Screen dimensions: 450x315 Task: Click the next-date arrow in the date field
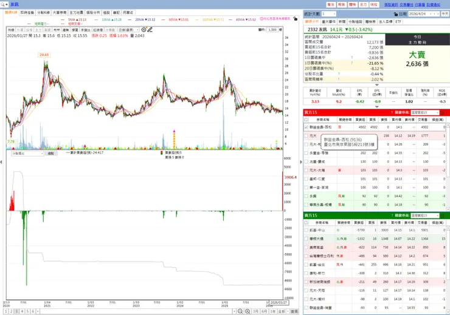(x=438, y=14)
